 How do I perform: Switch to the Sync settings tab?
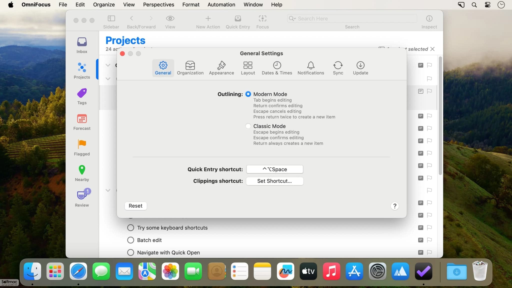coord(338,68)
